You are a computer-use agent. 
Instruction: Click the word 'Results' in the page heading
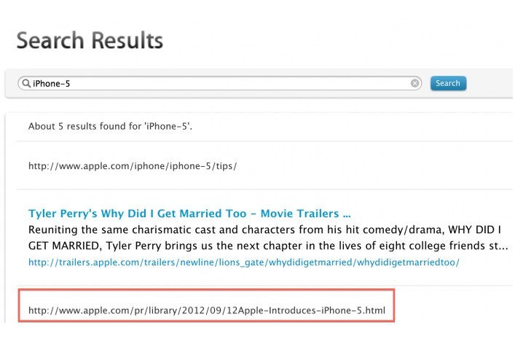[127, 40]
